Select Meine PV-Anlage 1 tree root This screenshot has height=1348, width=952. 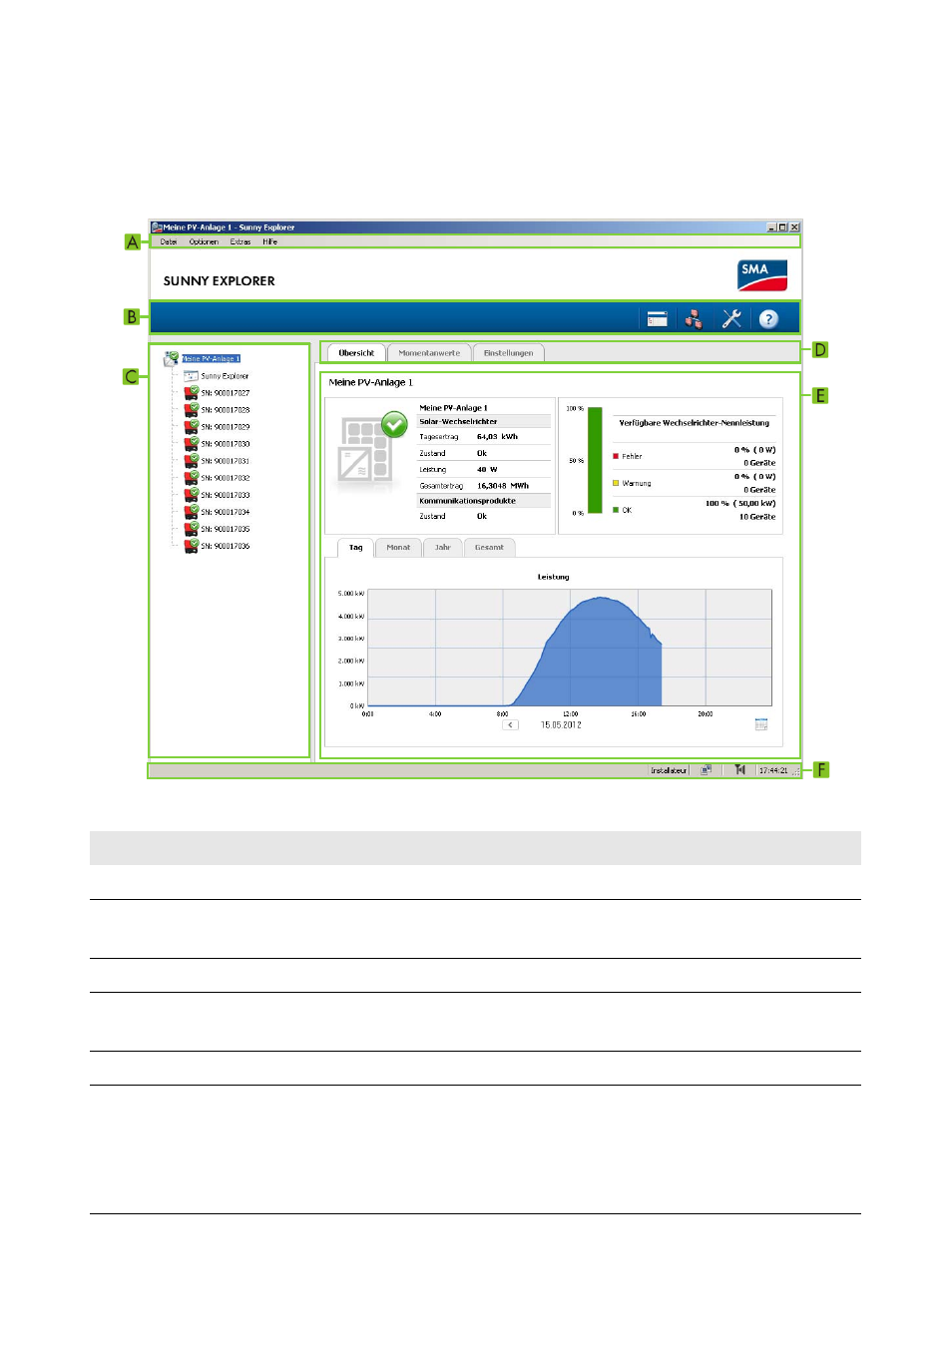[211, 358]
